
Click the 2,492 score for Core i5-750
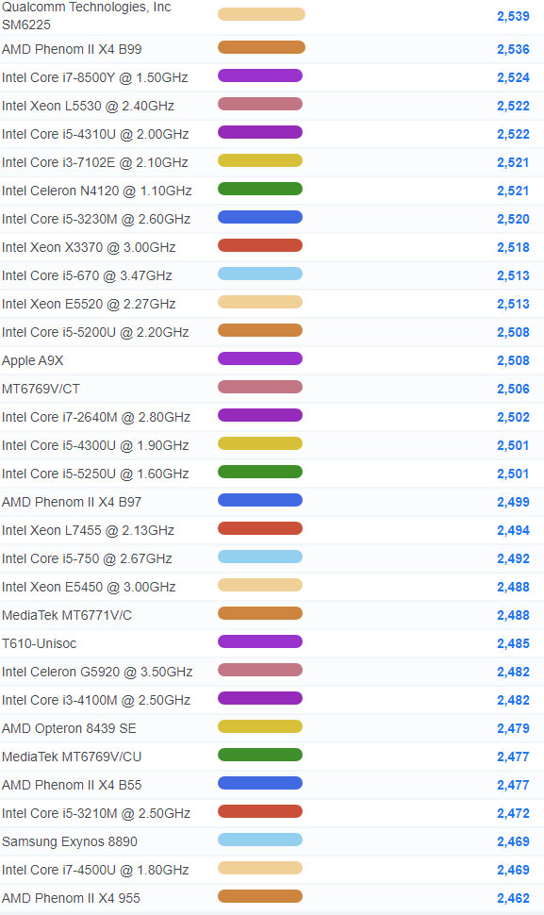513,559
